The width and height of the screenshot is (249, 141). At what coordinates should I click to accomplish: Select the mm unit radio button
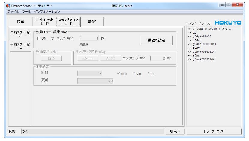tap(119, 74)
